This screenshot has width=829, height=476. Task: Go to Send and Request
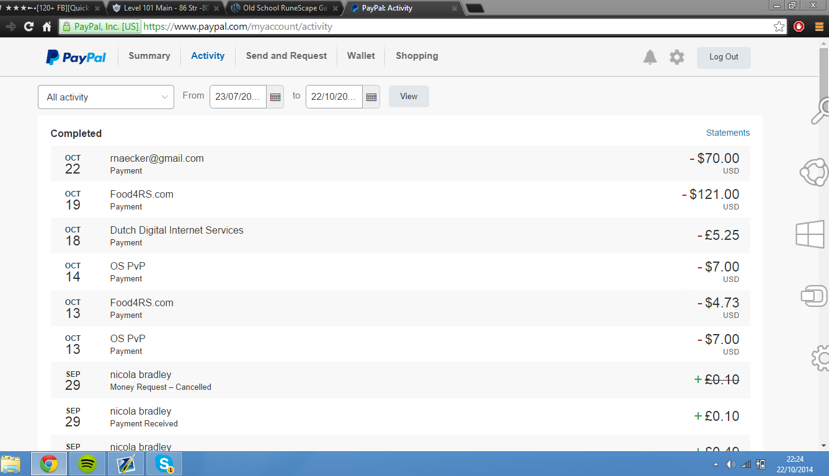(286, 56)
